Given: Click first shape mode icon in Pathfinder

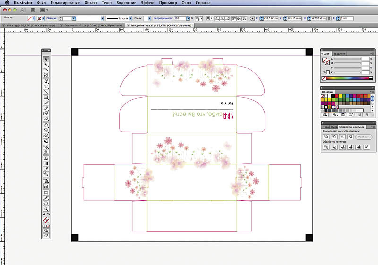Looking at the screenshot, I should (x=326, y=137).
